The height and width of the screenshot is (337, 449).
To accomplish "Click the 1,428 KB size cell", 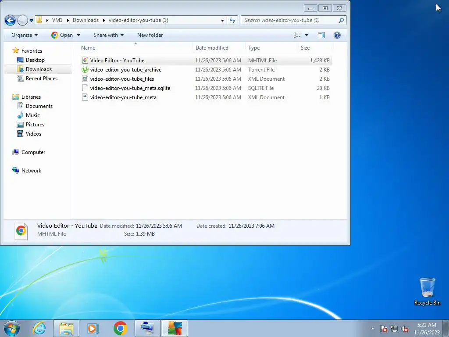I will coord(320,61).
